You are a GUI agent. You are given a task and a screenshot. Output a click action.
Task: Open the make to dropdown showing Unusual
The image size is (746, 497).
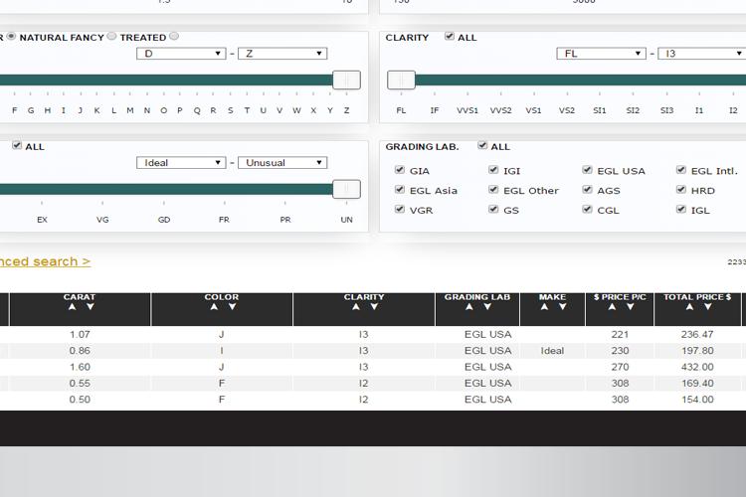(282, 163)
